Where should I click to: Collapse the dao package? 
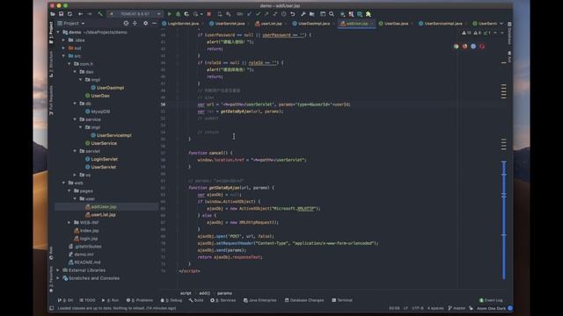76,72
